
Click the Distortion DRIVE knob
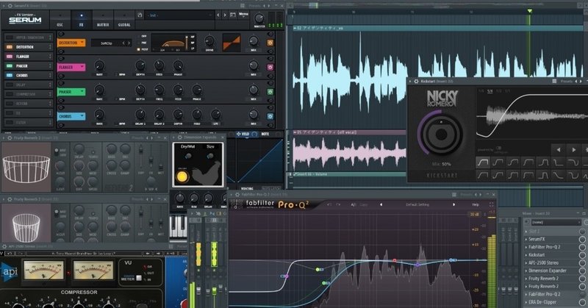209,41
